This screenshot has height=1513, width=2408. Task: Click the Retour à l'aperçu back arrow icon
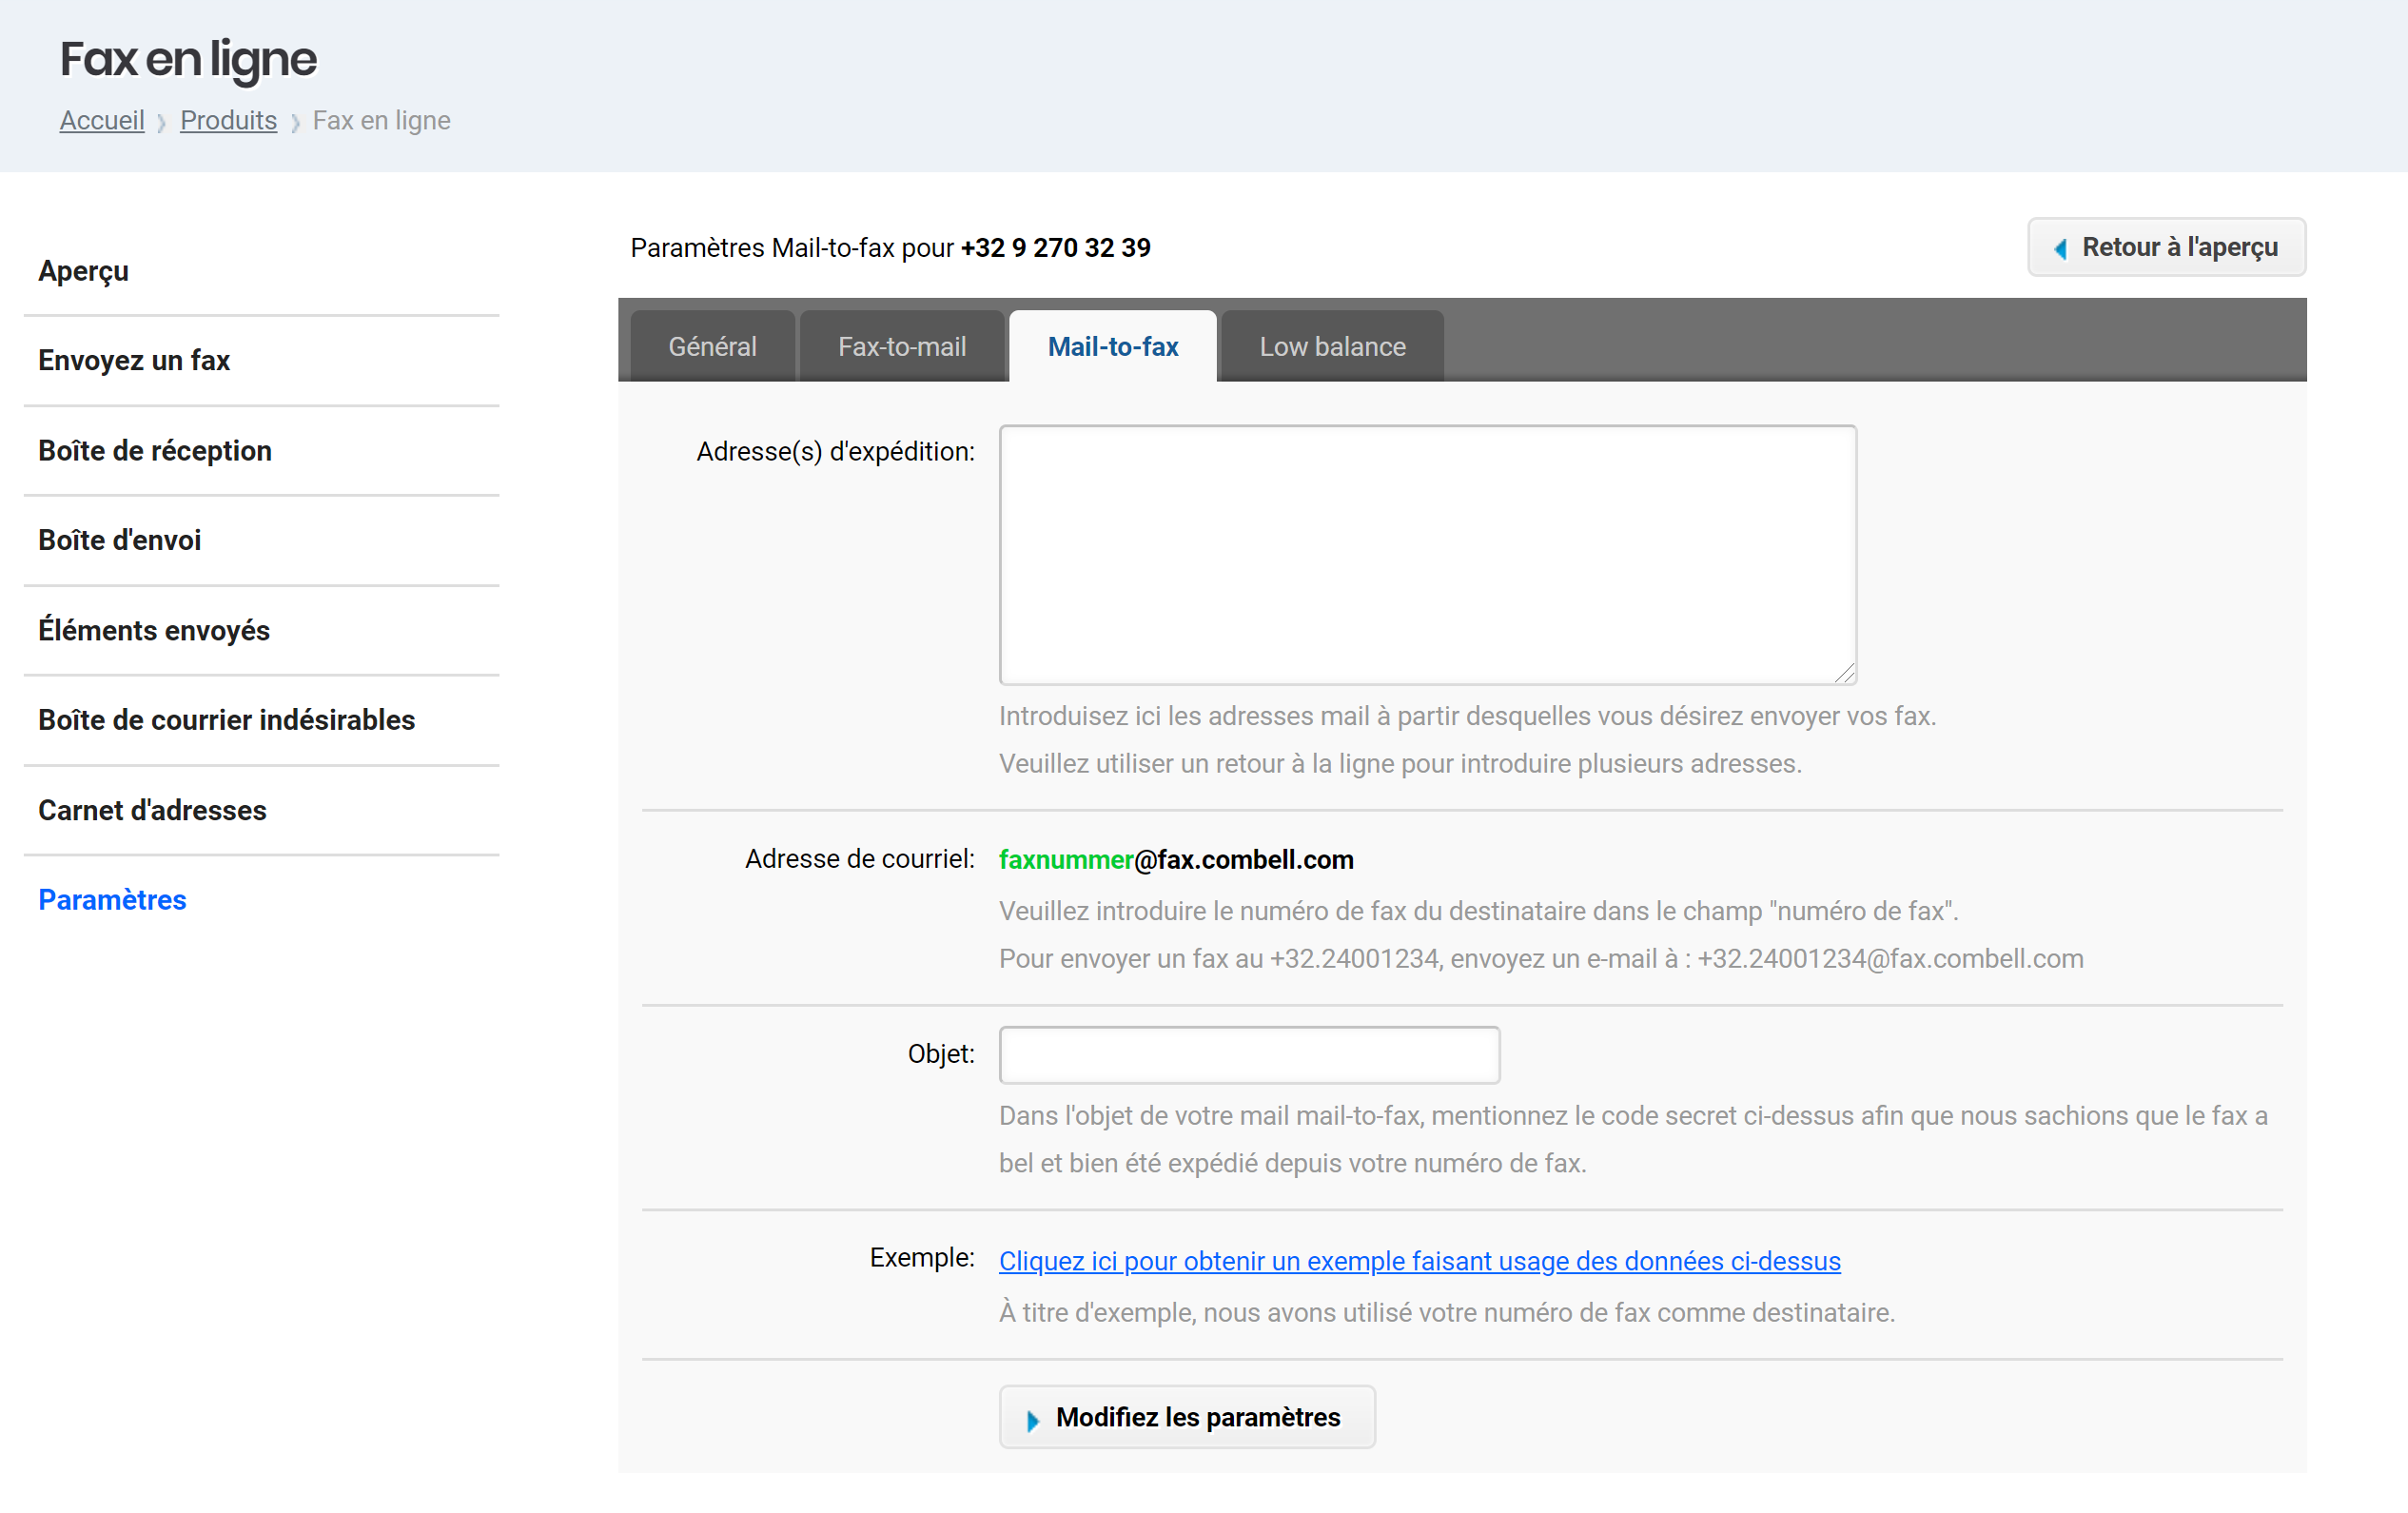[x=2060, y=249]
